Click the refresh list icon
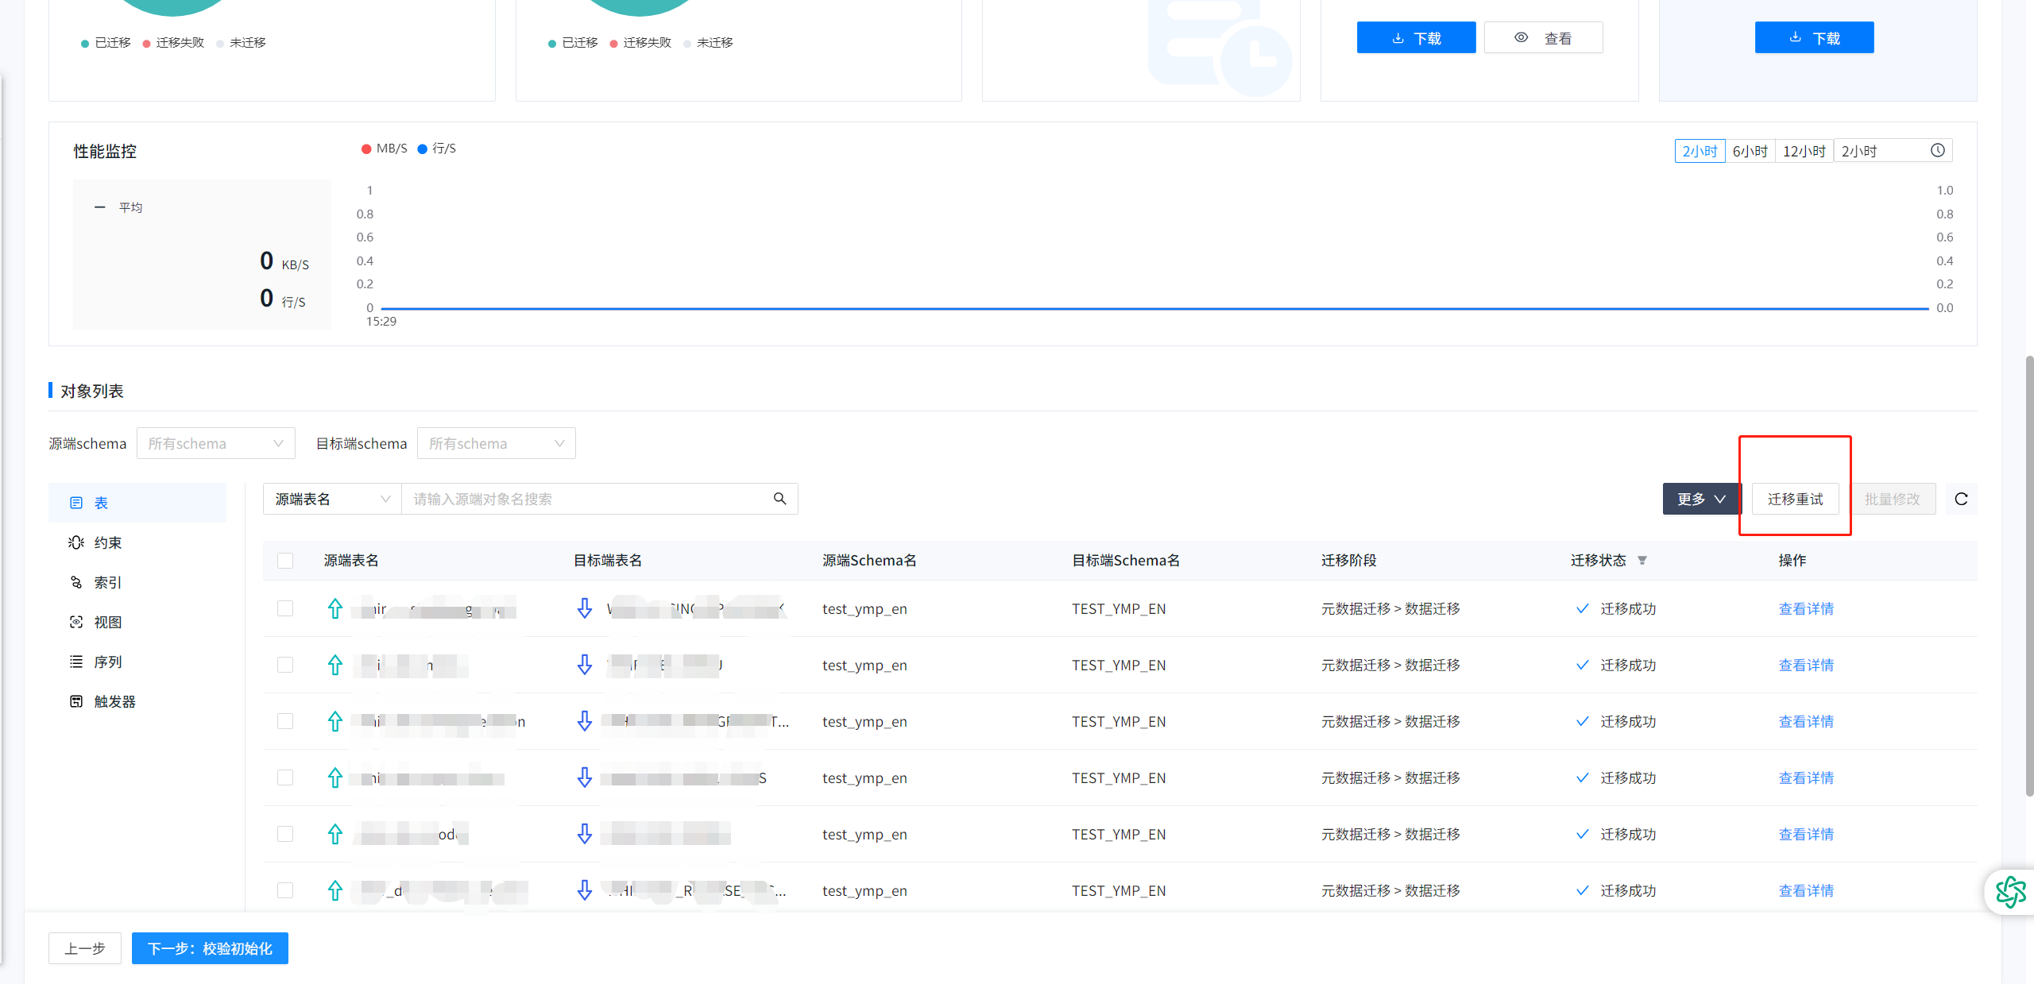2034x984 pixels. (1961, 499)
